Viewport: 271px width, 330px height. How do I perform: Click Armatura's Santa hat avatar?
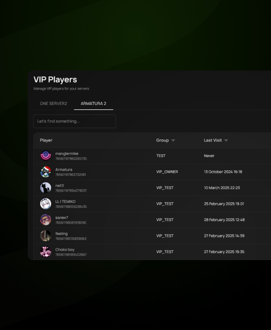pos(45,172)
